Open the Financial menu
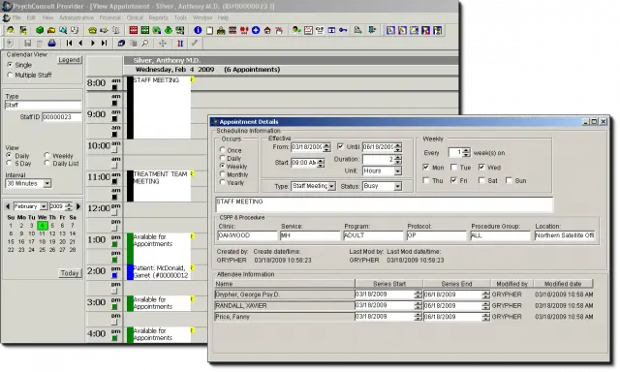 pos(109,17)
